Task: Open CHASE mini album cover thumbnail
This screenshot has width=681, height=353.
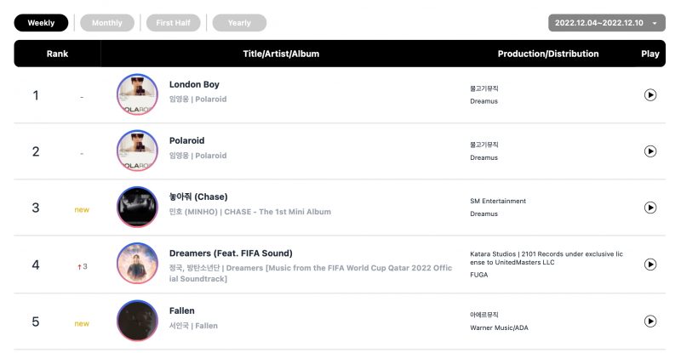Action: tap(137, 208)
